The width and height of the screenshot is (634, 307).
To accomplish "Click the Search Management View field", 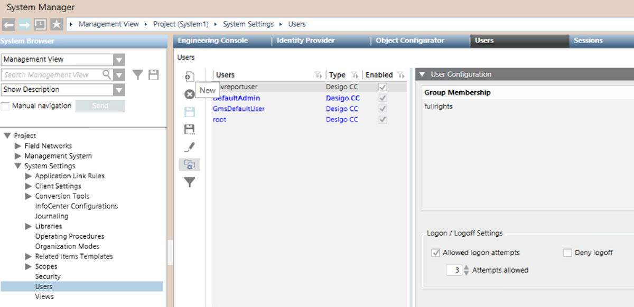I will click(x=52, y=75).
